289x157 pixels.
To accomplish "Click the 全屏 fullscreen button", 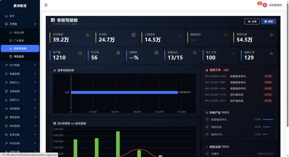I will click(252, 22).
